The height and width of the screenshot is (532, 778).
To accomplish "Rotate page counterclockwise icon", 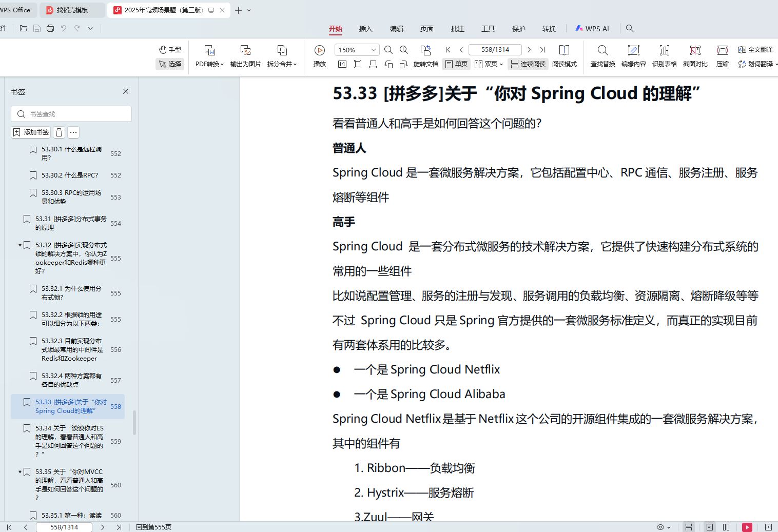I will [x=388, y=64].
